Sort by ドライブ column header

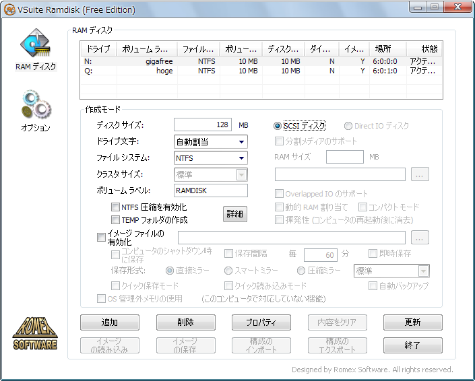[98, 48]
